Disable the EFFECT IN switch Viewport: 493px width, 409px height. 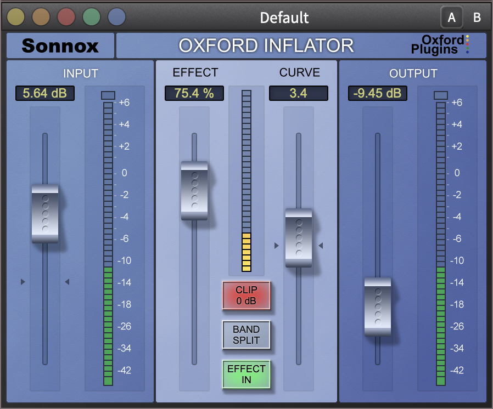pos(246,374)
